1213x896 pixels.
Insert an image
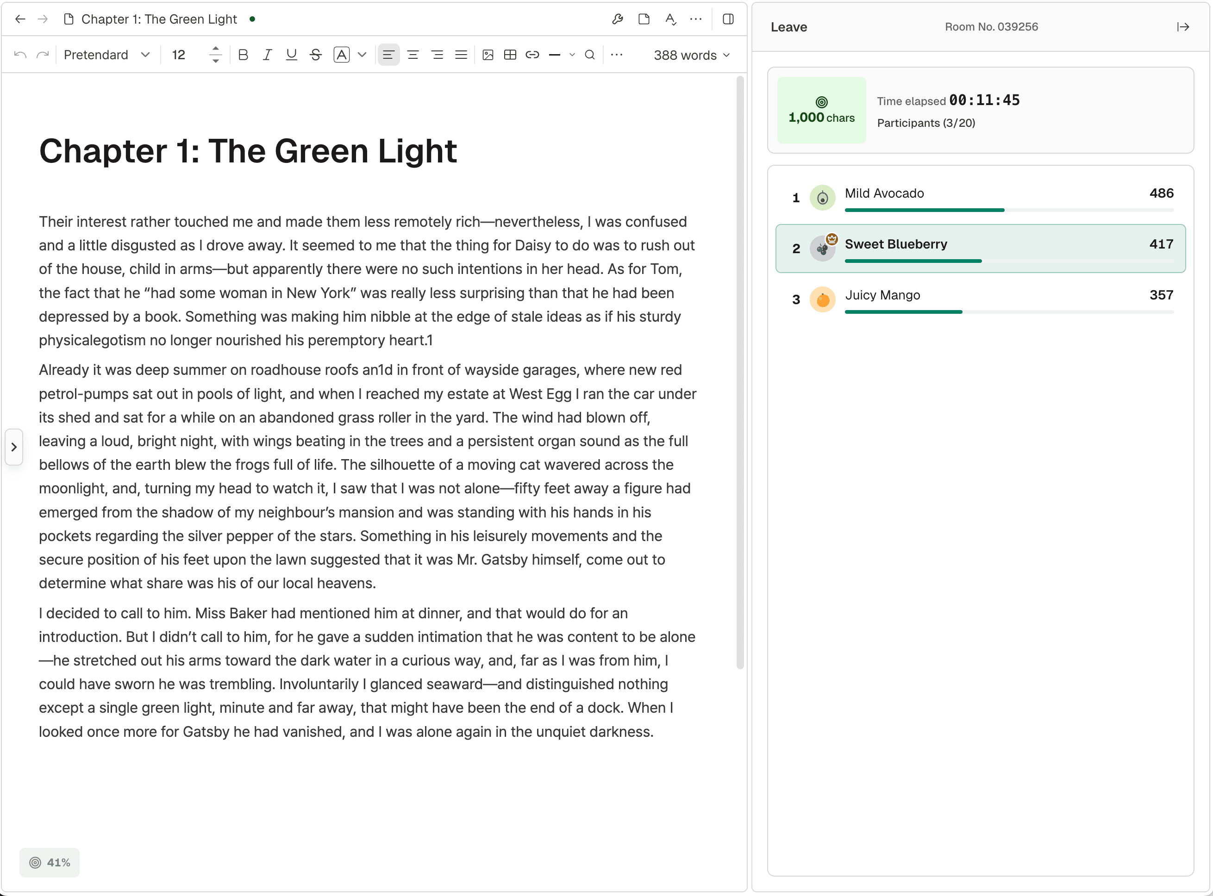(488, 55)
